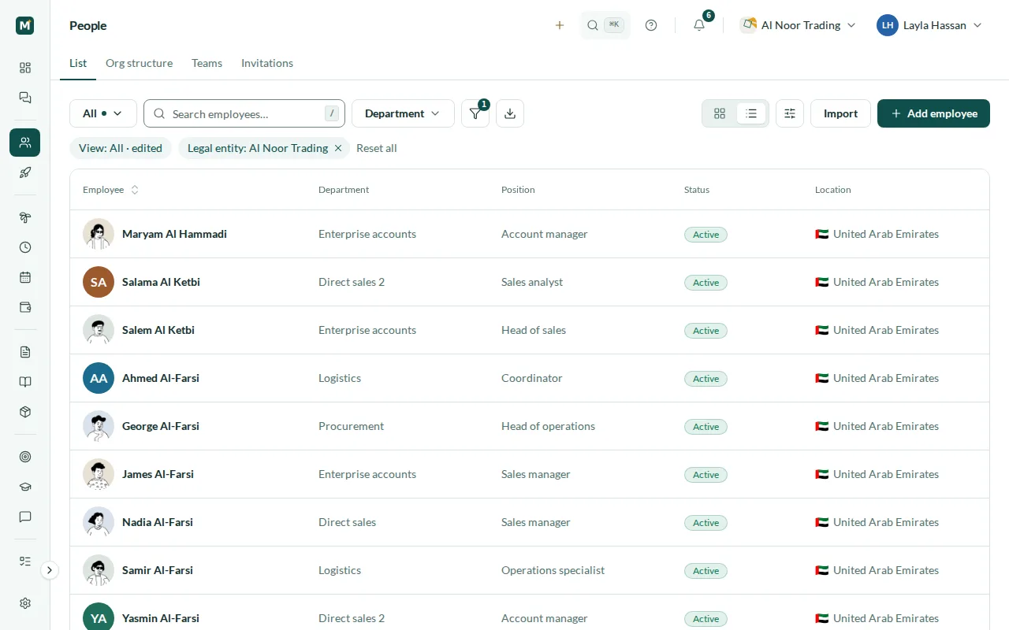Switch to list rows view

[x=751, y=113]
